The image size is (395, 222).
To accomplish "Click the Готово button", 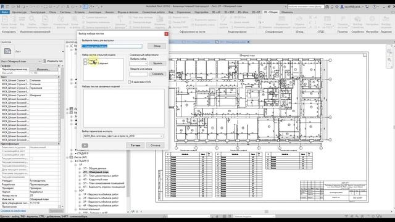I will click(135, 146).
